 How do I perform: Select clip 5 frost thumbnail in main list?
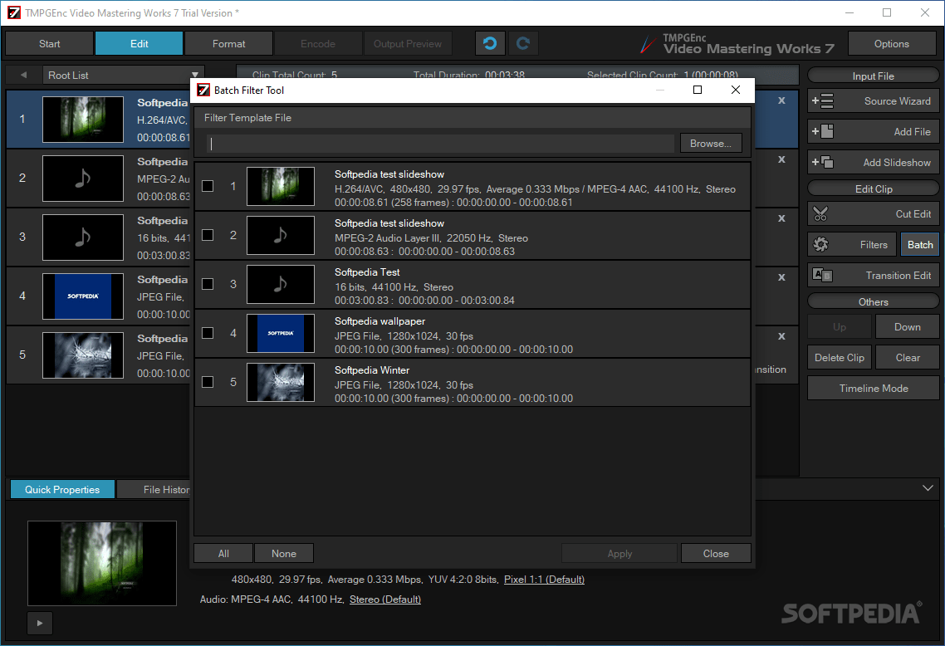[x=83, y=355]
